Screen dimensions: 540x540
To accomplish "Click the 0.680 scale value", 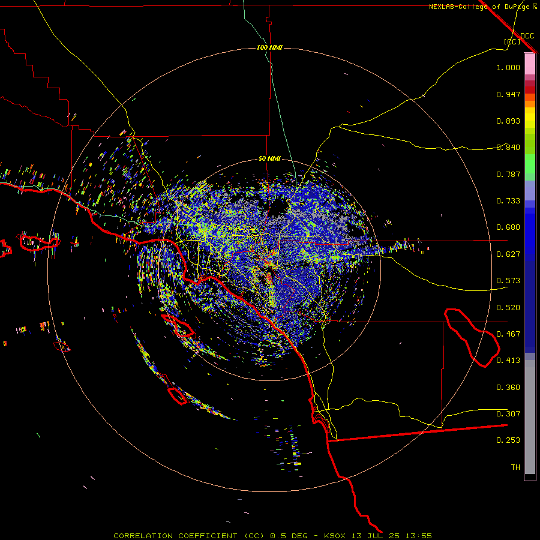I will click(x=508, y=227).
